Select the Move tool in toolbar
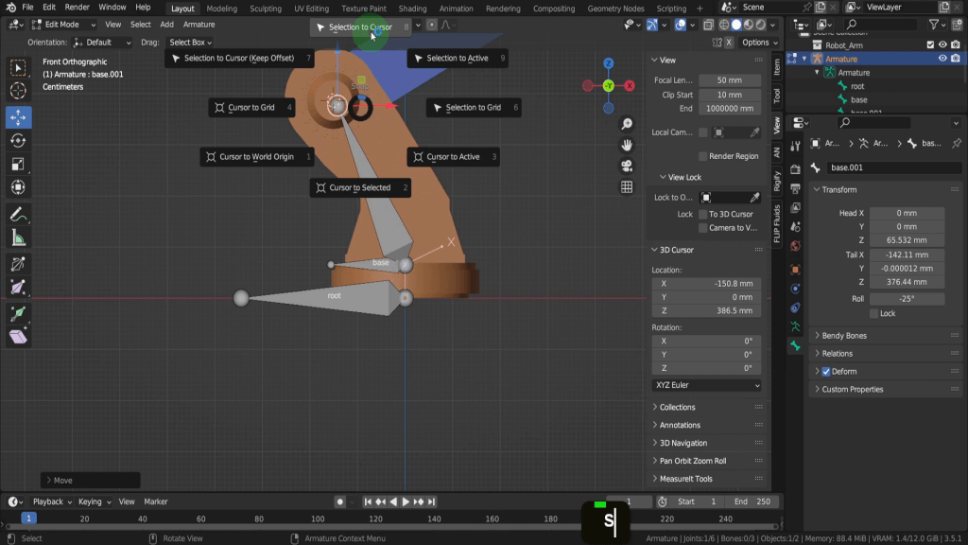Viewport: 968px width, 545px height. click(18, 117)
